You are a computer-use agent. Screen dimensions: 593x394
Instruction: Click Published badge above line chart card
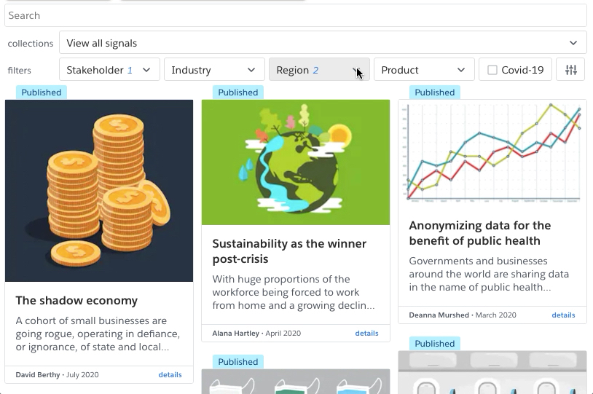pos(435,92)
